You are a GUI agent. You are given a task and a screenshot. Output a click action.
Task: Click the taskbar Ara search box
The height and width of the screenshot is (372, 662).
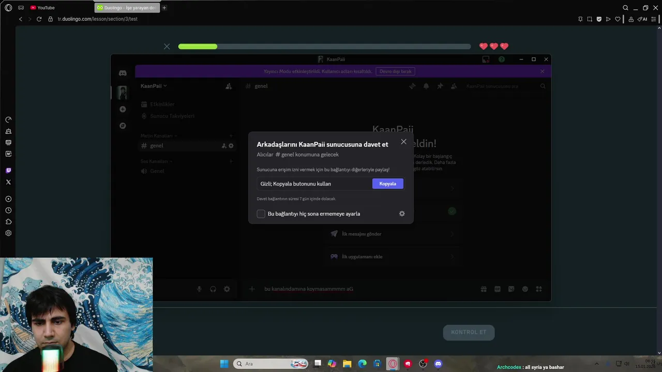(271, 364)
